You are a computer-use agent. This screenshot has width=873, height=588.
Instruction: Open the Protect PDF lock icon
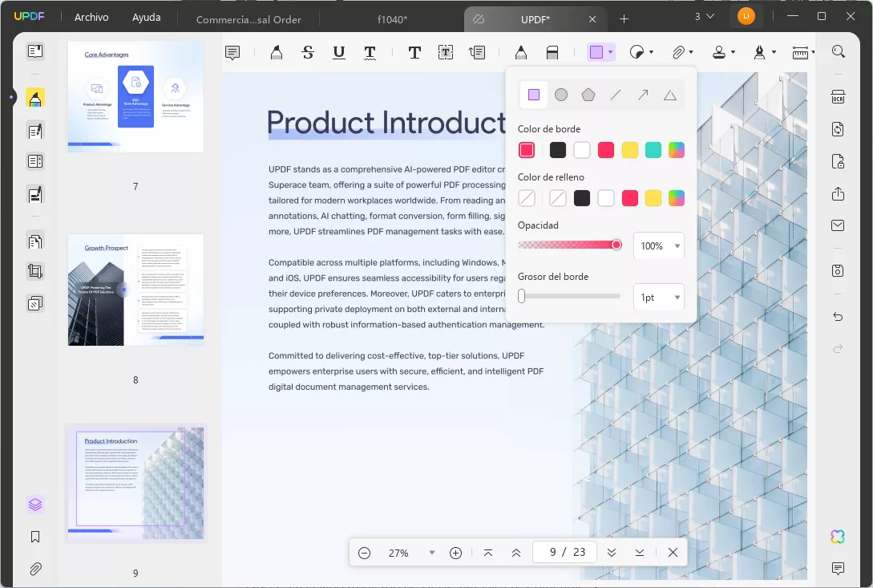tap(838, 161)
